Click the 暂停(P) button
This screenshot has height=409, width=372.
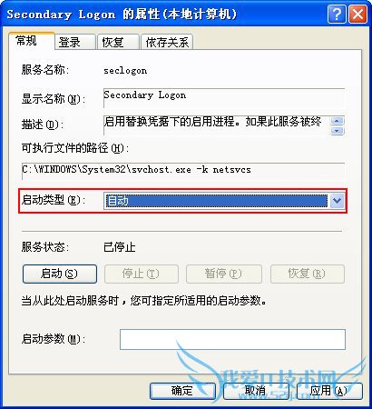click(x=224, y=274)
